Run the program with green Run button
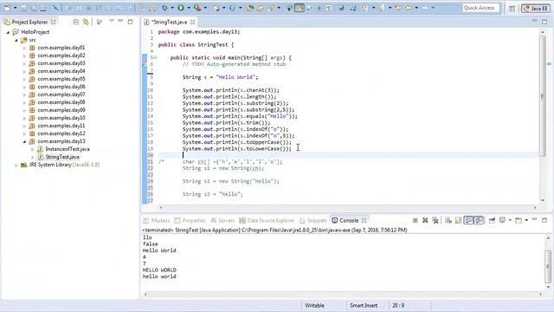Image resolution: width=554 pixels, height=312 pixels. tap(181, 8)
